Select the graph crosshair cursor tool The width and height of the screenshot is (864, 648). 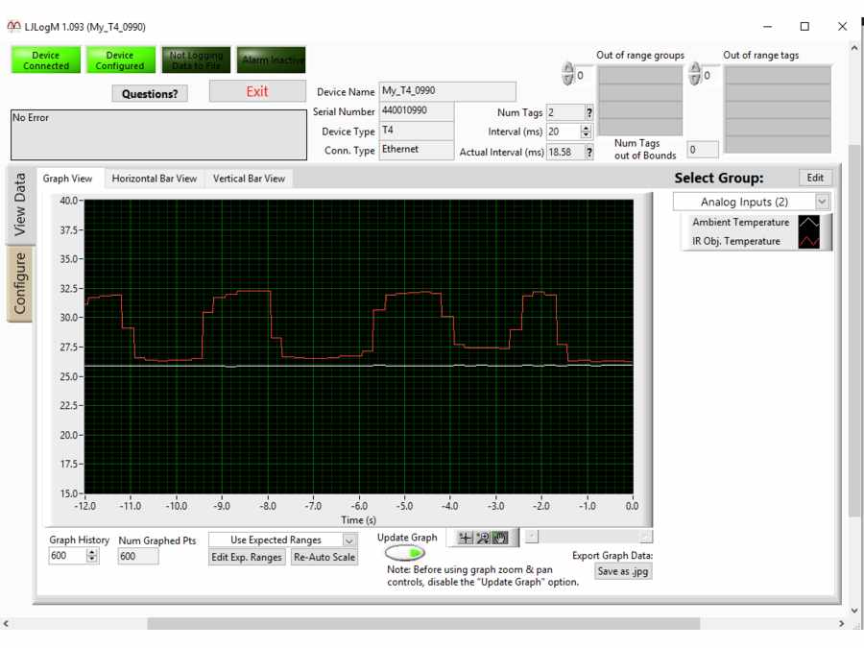coord(466,538)
